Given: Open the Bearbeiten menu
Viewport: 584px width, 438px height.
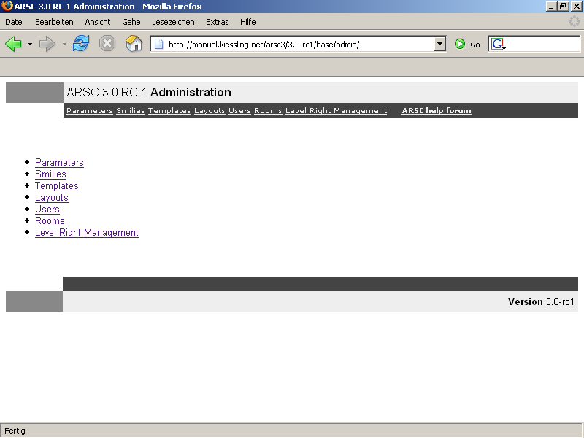Looking at the screenshot, I should 54,22.
